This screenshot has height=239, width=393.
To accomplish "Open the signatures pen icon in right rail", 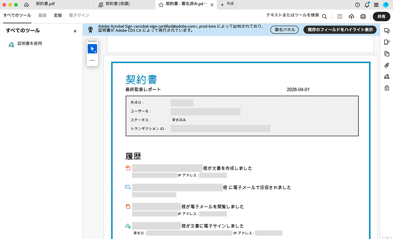I will 387,77.
